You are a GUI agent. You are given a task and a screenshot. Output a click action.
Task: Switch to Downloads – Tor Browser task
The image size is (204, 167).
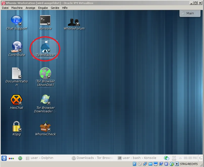(x=93, y=158)
